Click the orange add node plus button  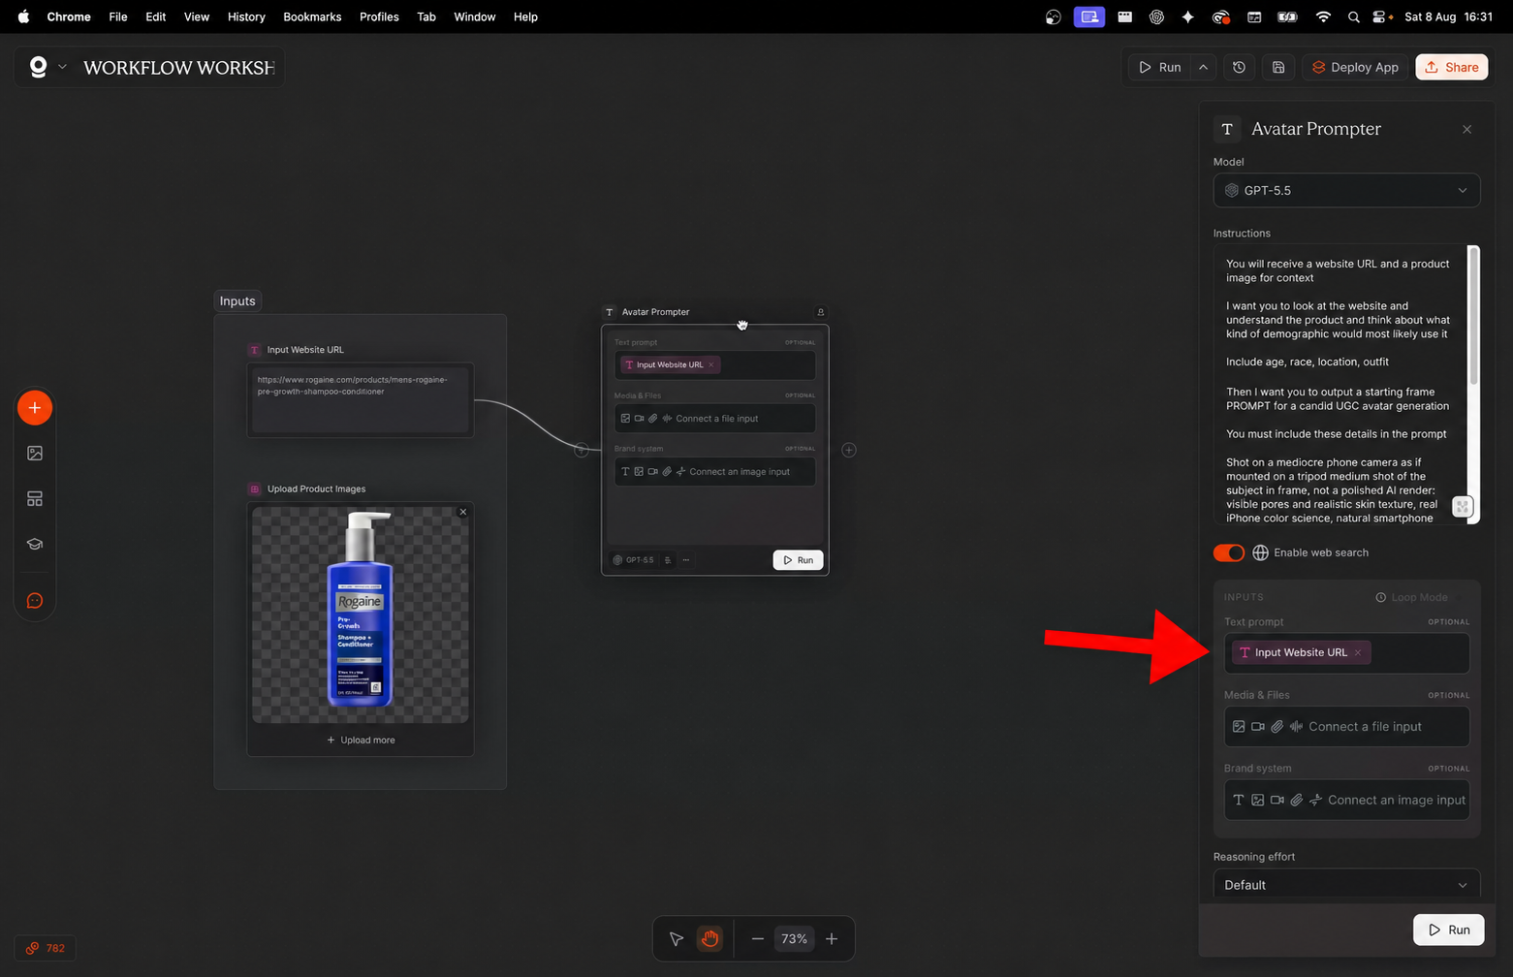(35, 408)
